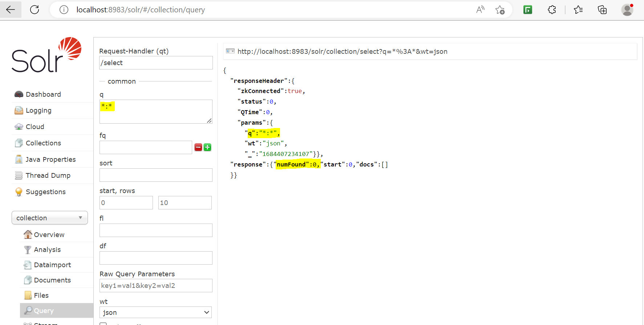Click the "QTime":0 response line
The height and width of the screenshot is (325, 644).
pos(255,112)
